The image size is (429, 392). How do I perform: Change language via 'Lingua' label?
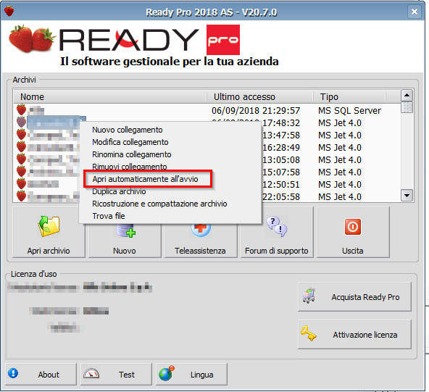tap(202, 375)
